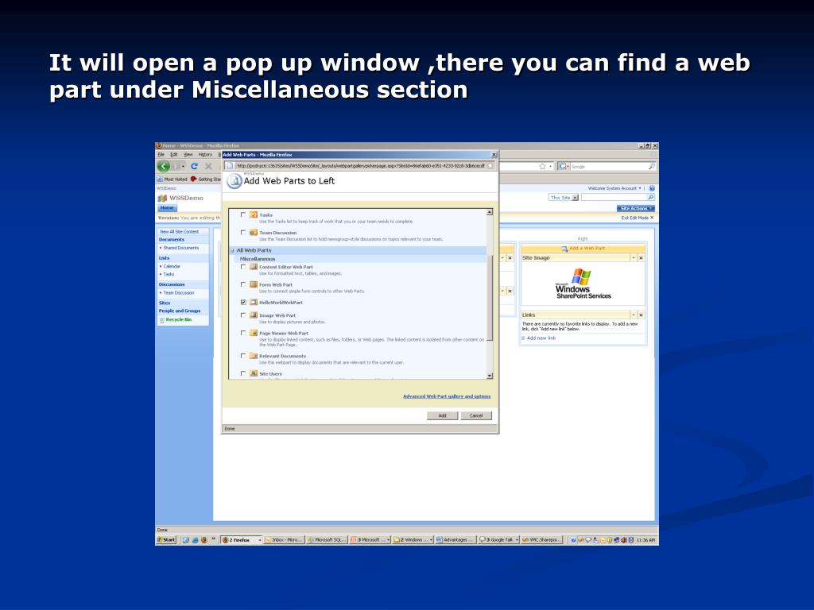The image size is (814, 610).
Task: Click the WSSDemo site logo icon
Action: coord(162,198)
